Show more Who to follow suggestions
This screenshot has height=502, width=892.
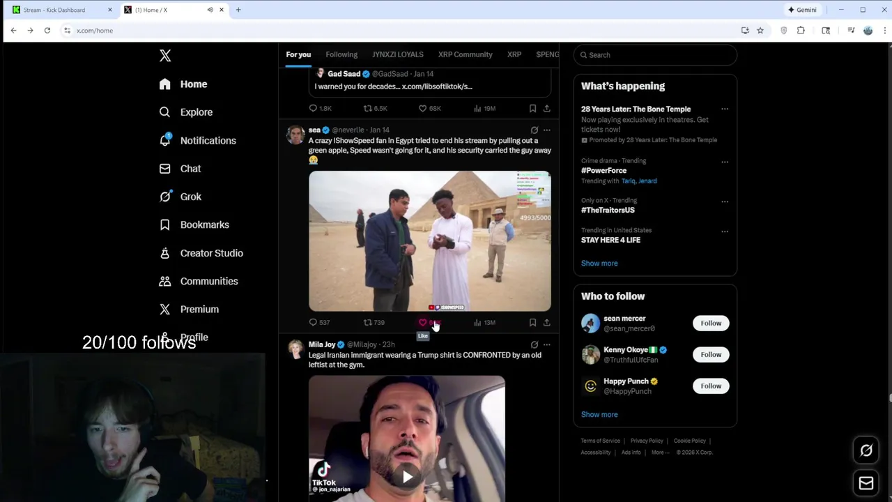point(599,415)
